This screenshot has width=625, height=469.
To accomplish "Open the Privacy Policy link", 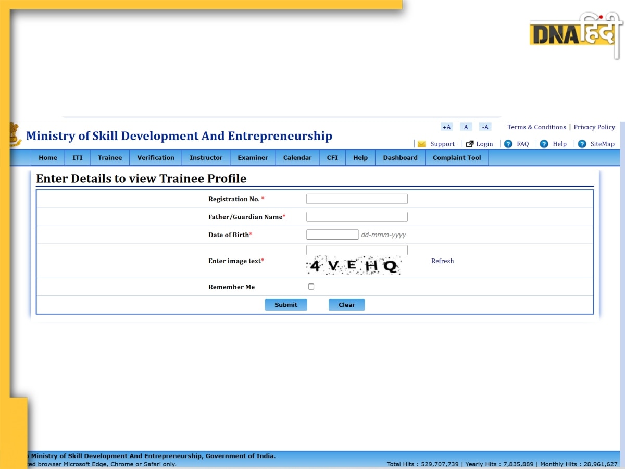I will click(594, 127).
